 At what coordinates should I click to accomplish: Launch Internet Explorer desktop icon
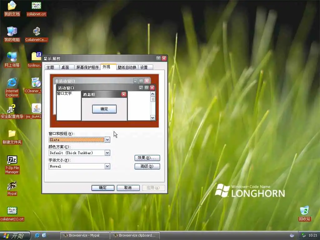(12, 87)
